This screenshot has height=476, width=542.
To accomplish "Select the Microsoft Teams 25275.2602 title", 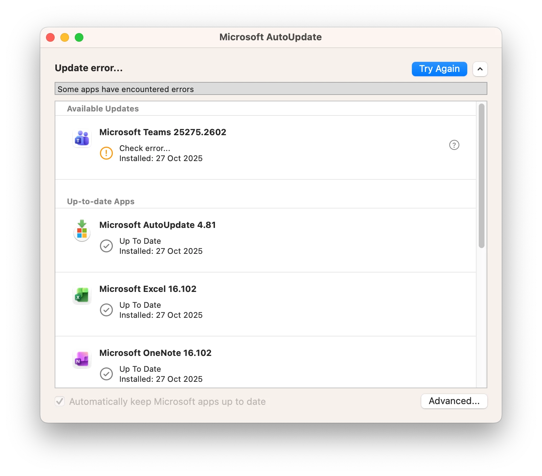I will tap(163, 132).
